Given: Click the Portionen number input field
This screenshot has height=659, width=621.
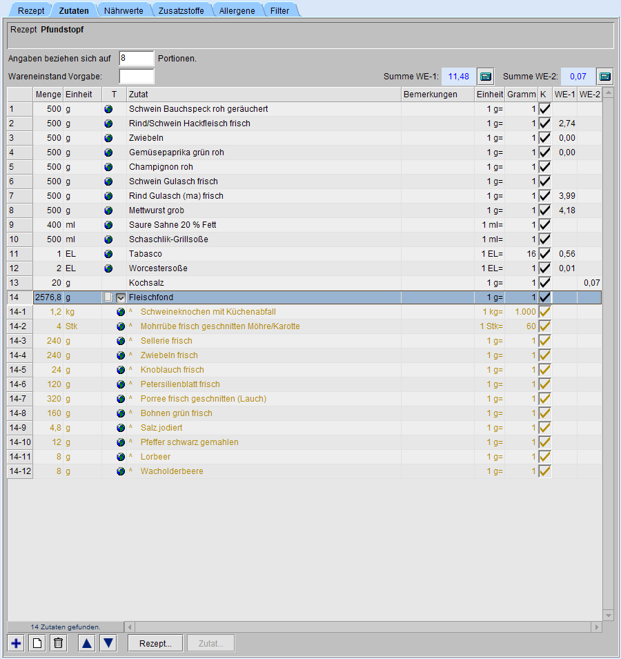Looking at the screenshot, I should pyautogui.click(x=136, y=59).
